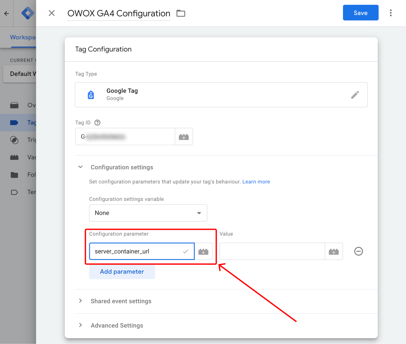Rename the OWOX GA4 Configuration title
This screenshot has height=344, width=406.
tap(119, 13)
